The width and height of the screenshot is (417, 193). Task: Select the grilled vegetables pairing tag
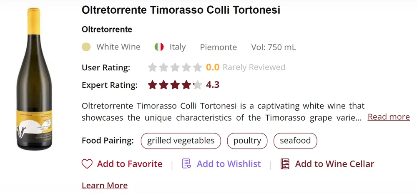click(x=181, y=141)
